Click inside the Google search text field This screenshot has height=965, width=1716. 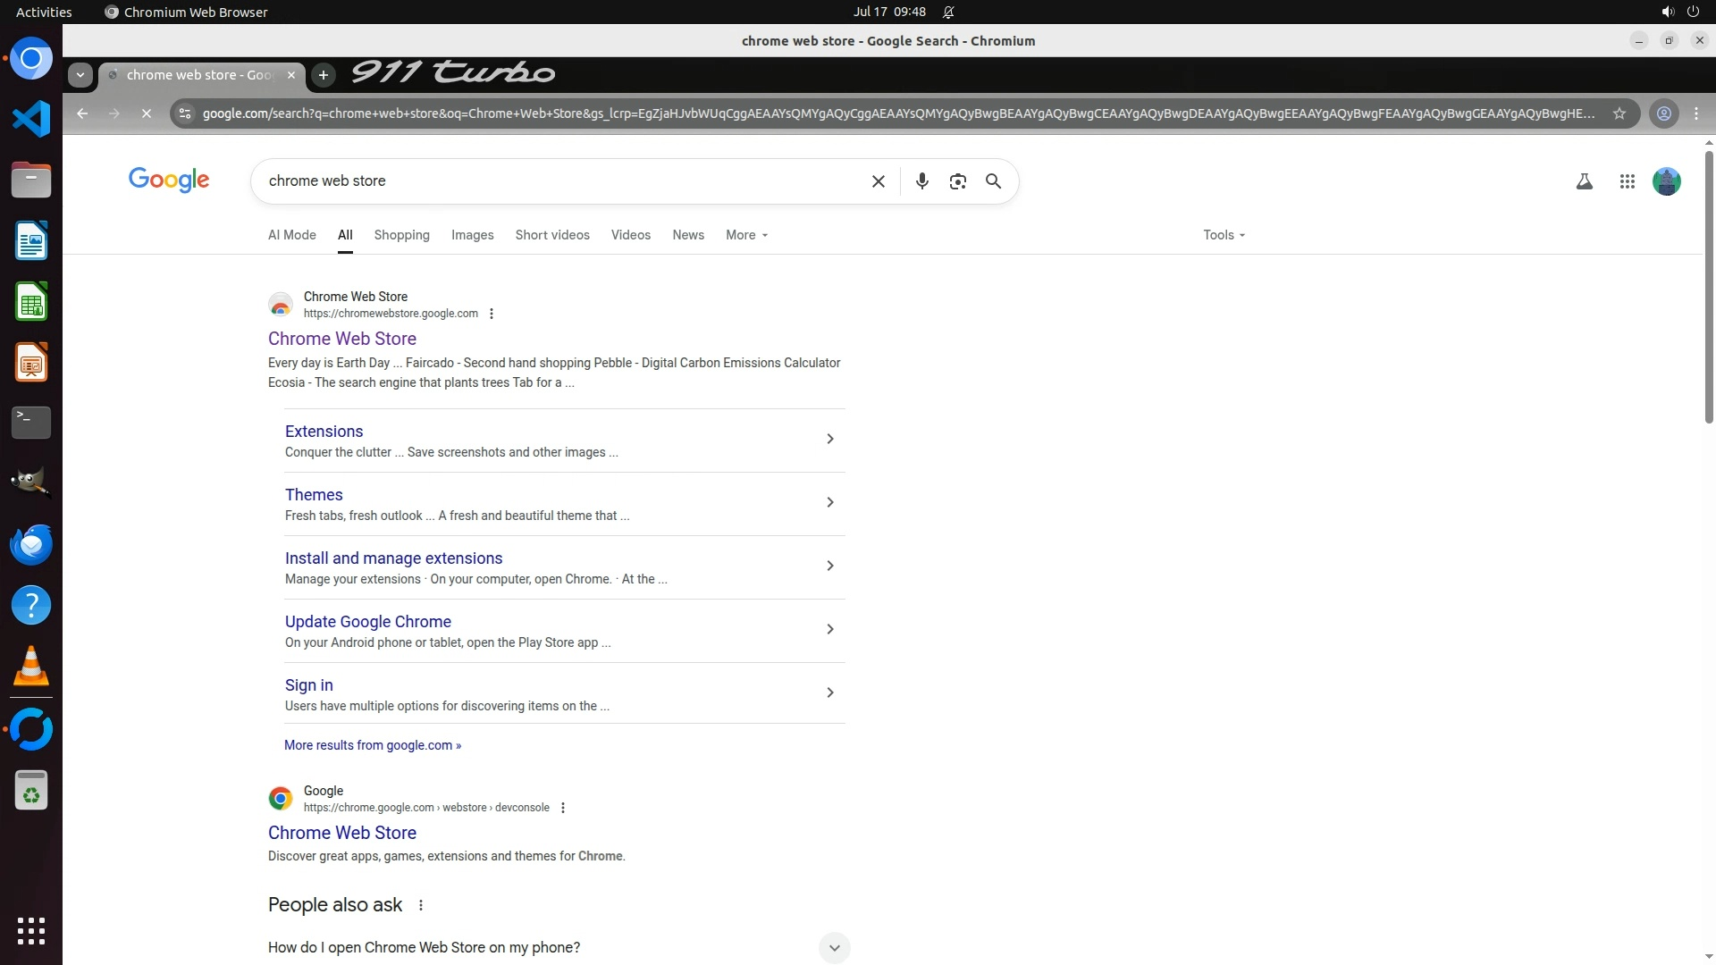[x=554, y=181]
